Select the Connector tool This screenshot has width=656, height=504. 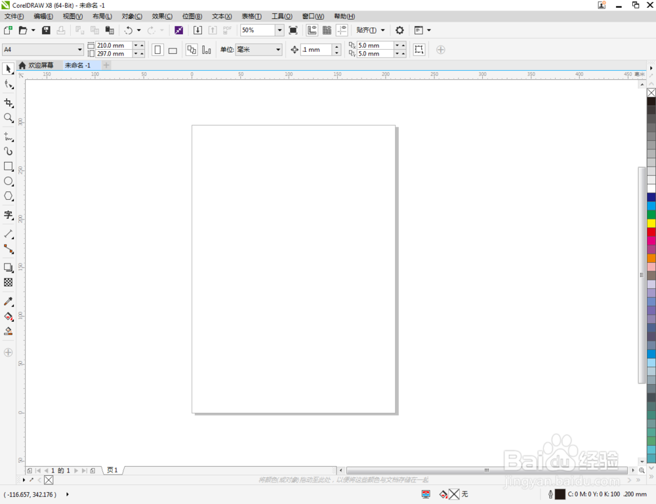pyautogui.click(x=8, y=249)
